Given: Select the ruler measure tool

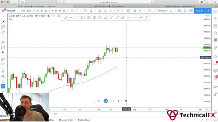Looking at the screenshot, I should (x=3, y=59).
